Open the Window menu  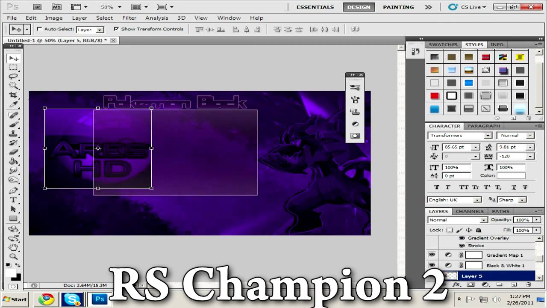pos(229,18)
